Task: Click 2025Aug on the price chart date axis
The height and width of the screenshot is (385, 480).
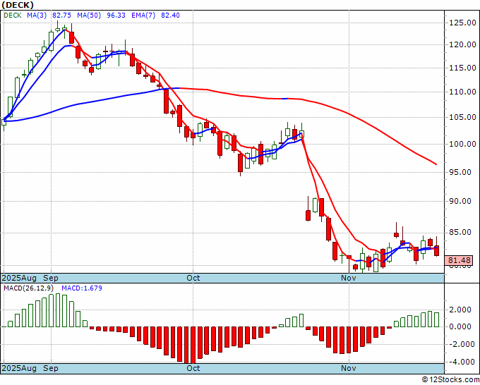Action: pos(19,278)
